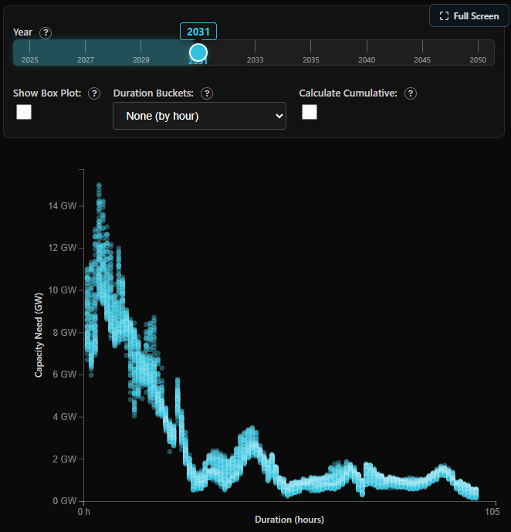Screen dimensions: 511x532
Task: Click the Show Box Plot label
Action: [47, 93]
